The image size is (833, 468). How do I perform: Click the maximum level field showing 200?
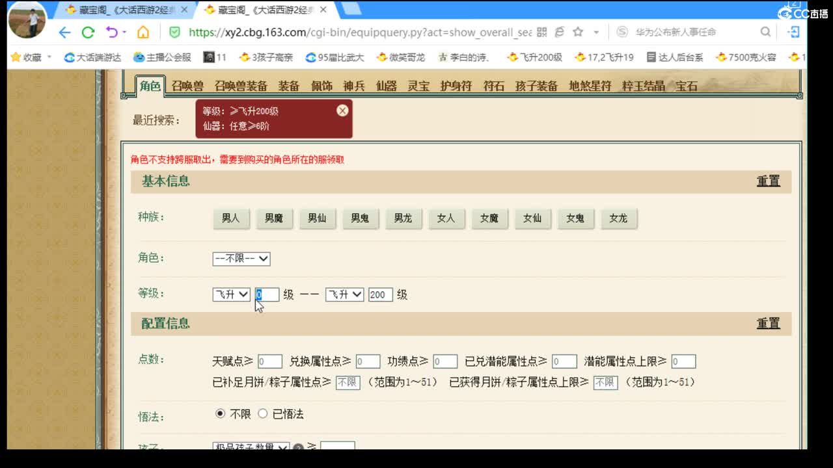(x=381, y=294)
